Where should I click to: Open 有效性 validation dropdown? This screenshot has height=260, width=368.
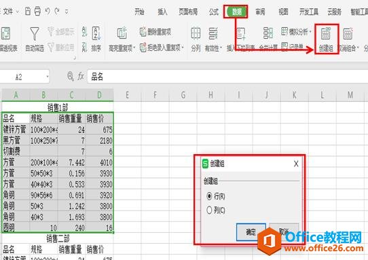point(213,39)
